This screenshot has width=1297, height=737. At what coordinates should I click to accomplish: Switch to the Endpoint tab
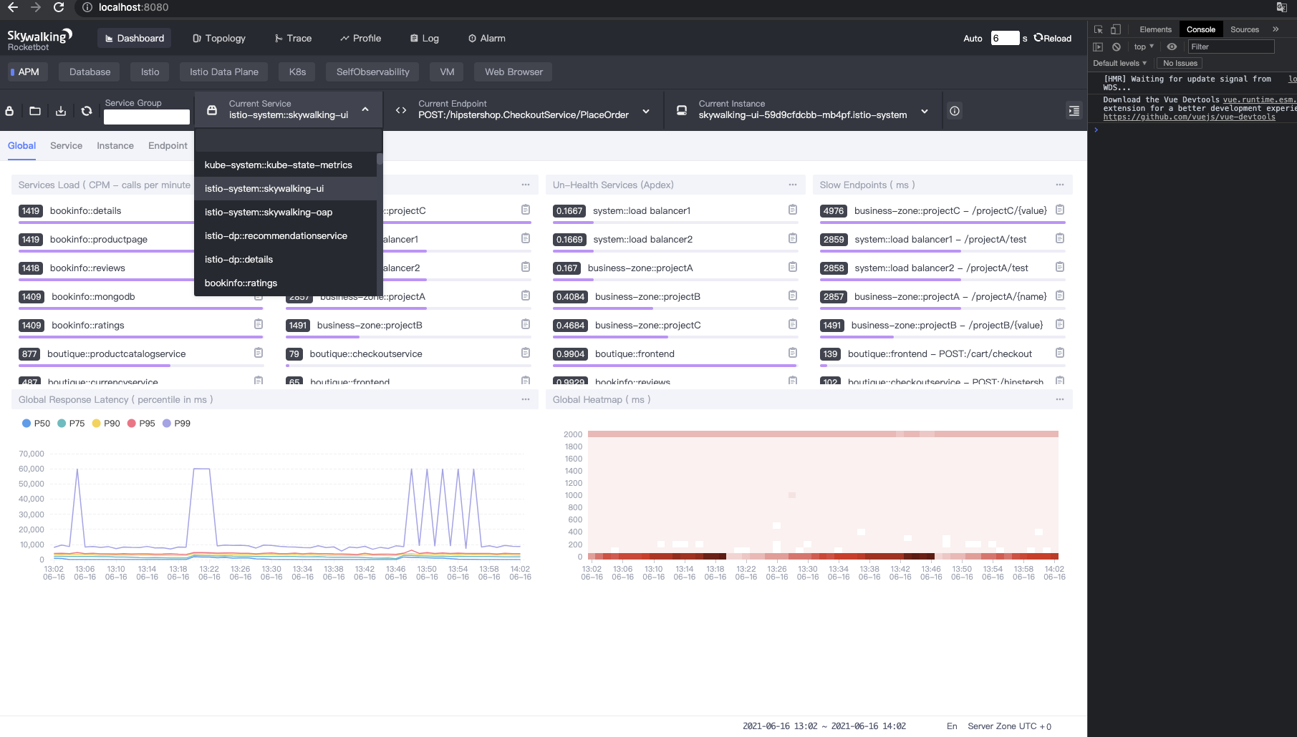click(168, 145)
